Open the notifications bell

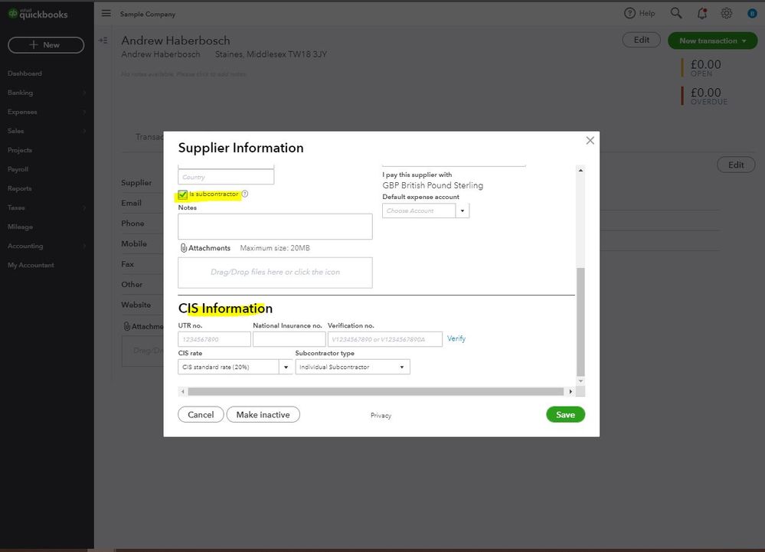702,14
